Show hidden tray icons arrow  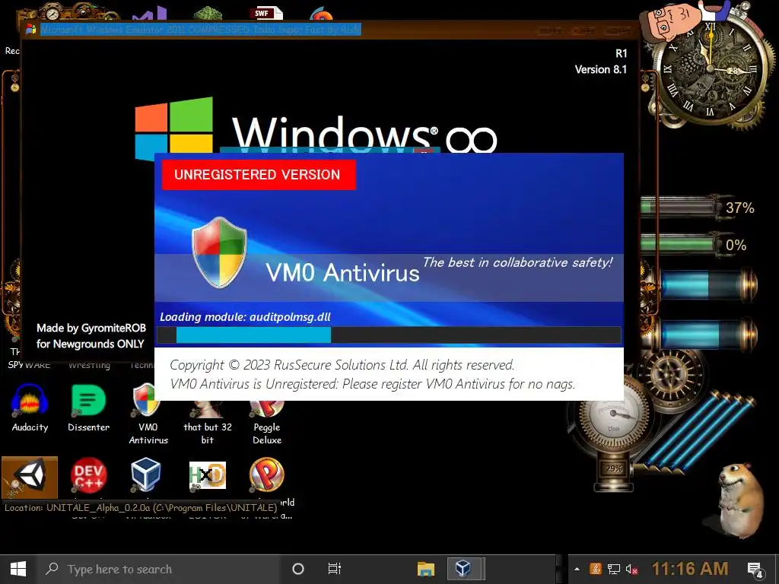coord(577,569)
